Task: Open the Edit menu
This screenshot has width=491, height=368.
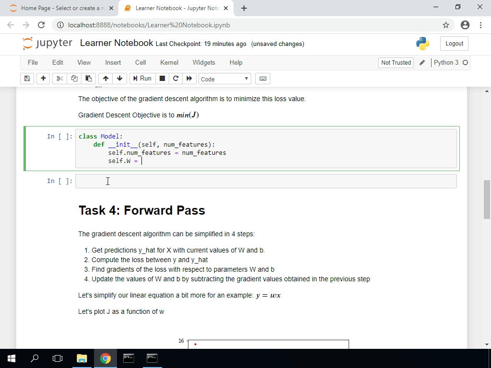Action: pos(58,63)
